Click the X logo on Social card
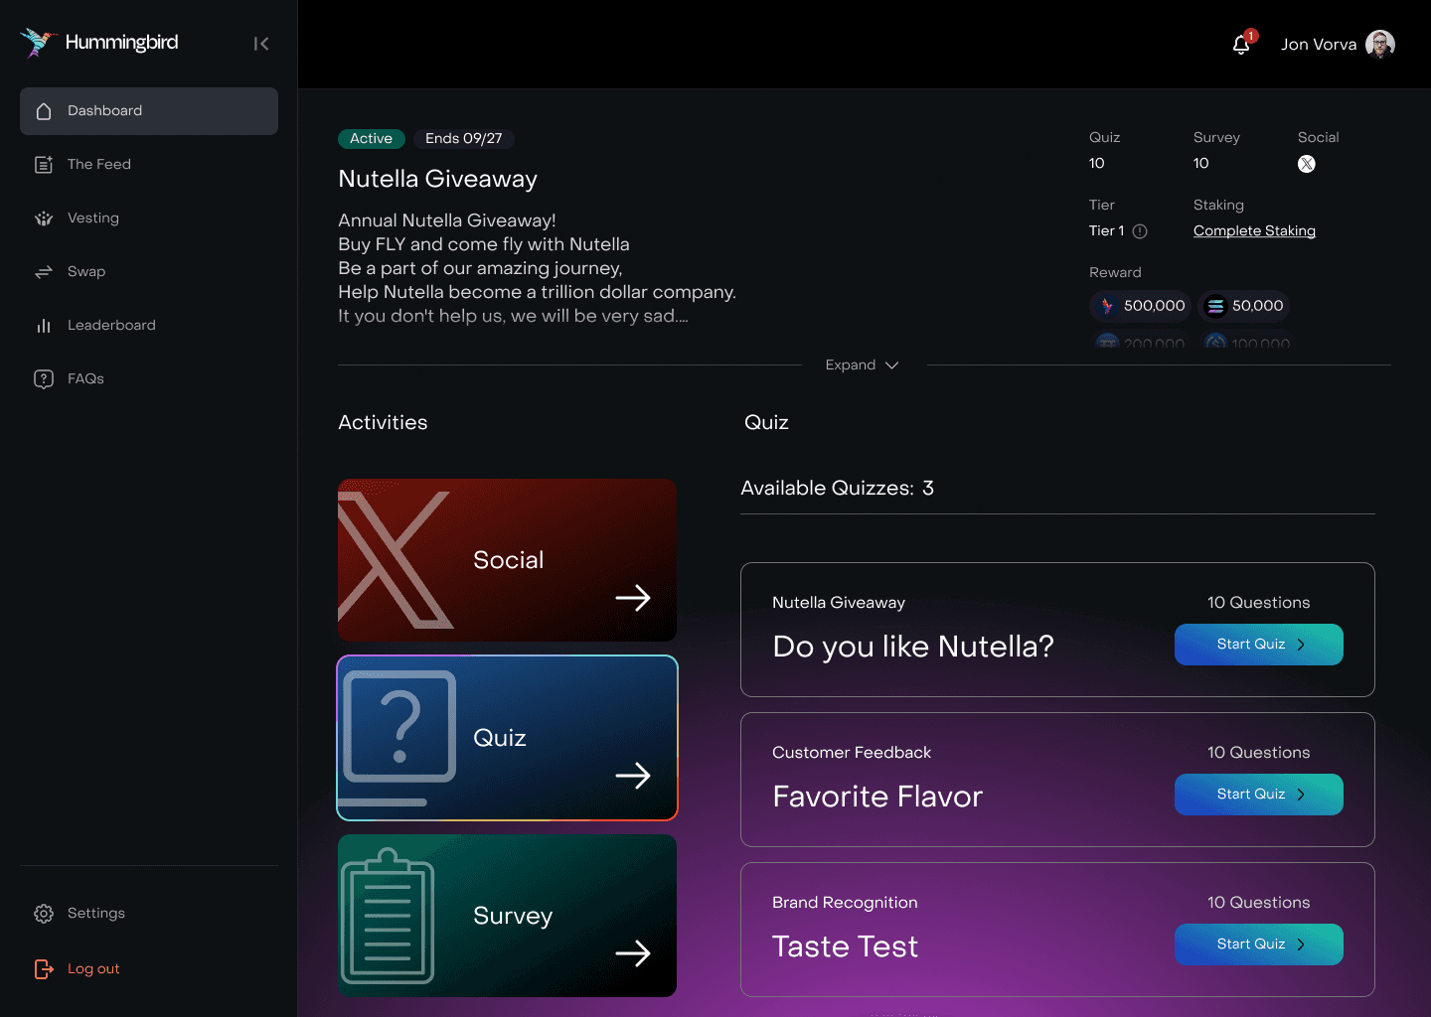This screenshot has height=1017, width=1431. pyautogui.click(x=396, y=560)
